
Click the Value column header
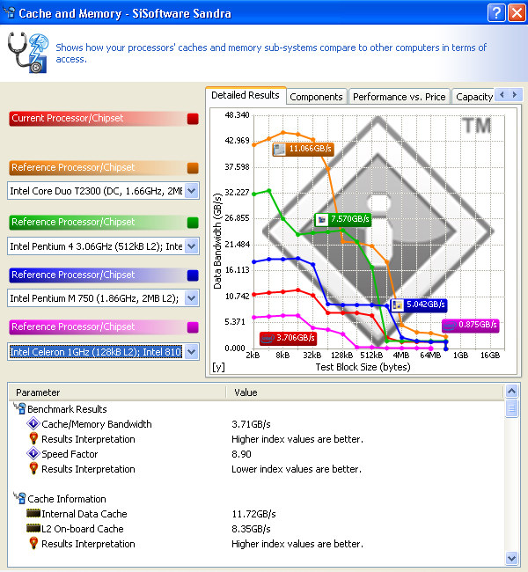(x=364, y=392)
